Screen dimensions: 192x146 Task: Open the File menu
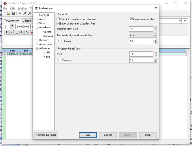tap(5, 9)
